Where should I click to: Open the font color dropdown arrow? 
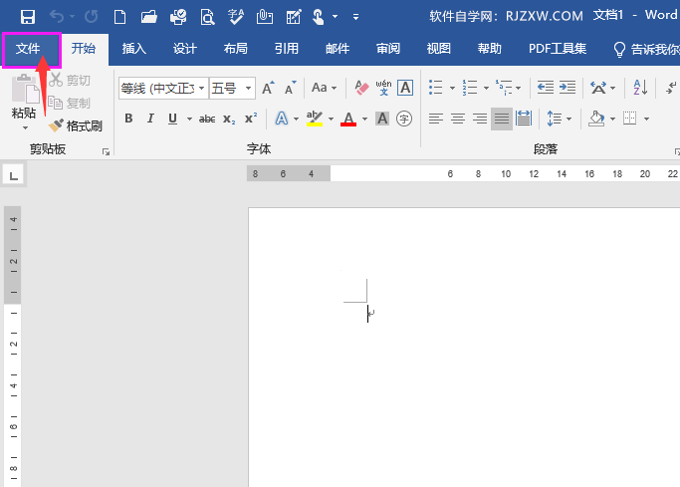(x=364, y=119)
